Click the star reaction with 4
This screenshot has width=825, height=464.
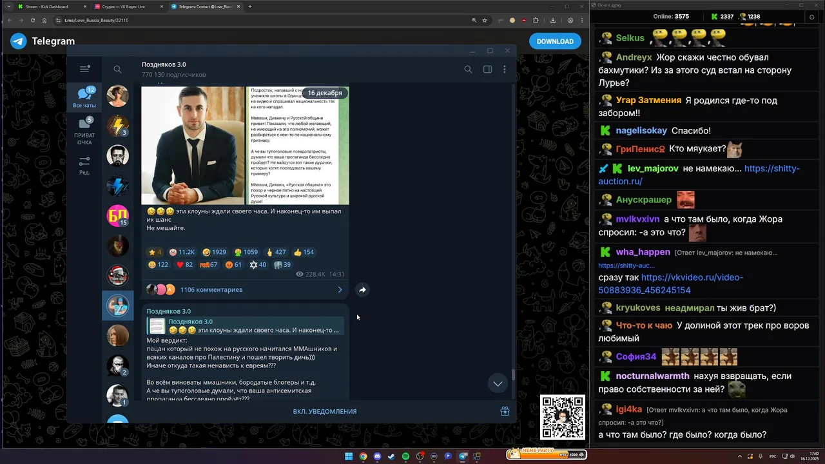pyautogui.click(x=155, y=252)
